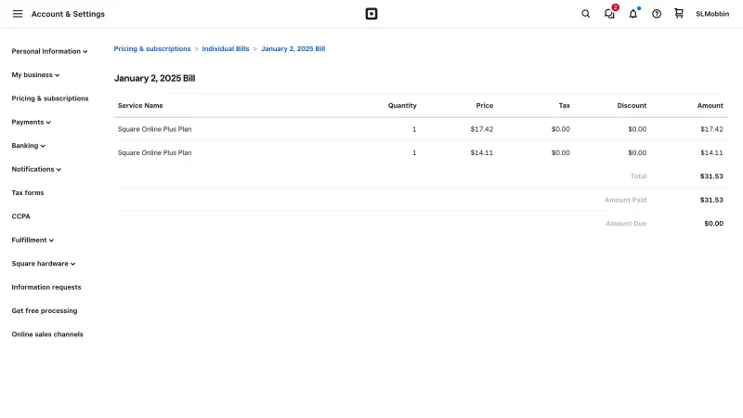The image size is (743, 418).
Task: Open Get free processing in sidebar
Action: (x=45, y=311)
